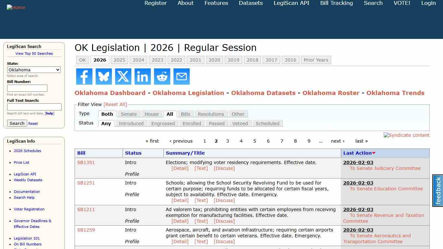The height and width of the screenshot is (249, 443).
Task: Share the page on X
Action: 123,77
